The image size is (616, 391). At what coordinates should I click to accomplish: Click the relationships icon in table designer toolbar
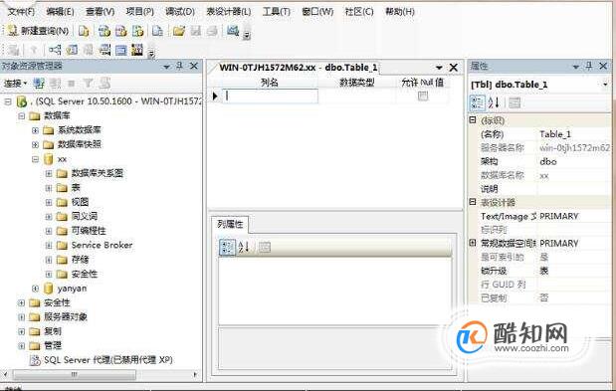tap(55, 50)
